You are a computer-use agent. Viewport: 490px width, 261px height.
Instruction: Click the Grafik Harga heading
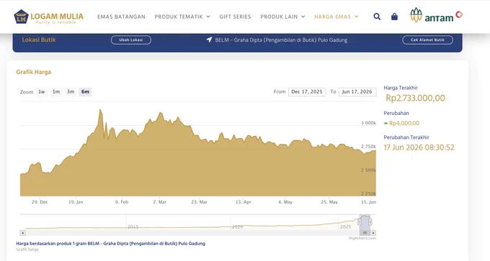point(33,72)
